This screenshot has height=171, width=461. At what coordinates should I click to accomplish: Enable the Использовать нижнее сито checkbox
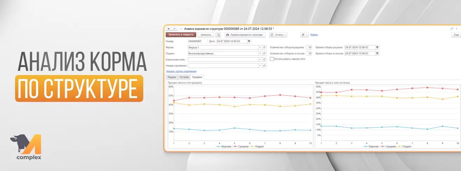coord(272,59)
